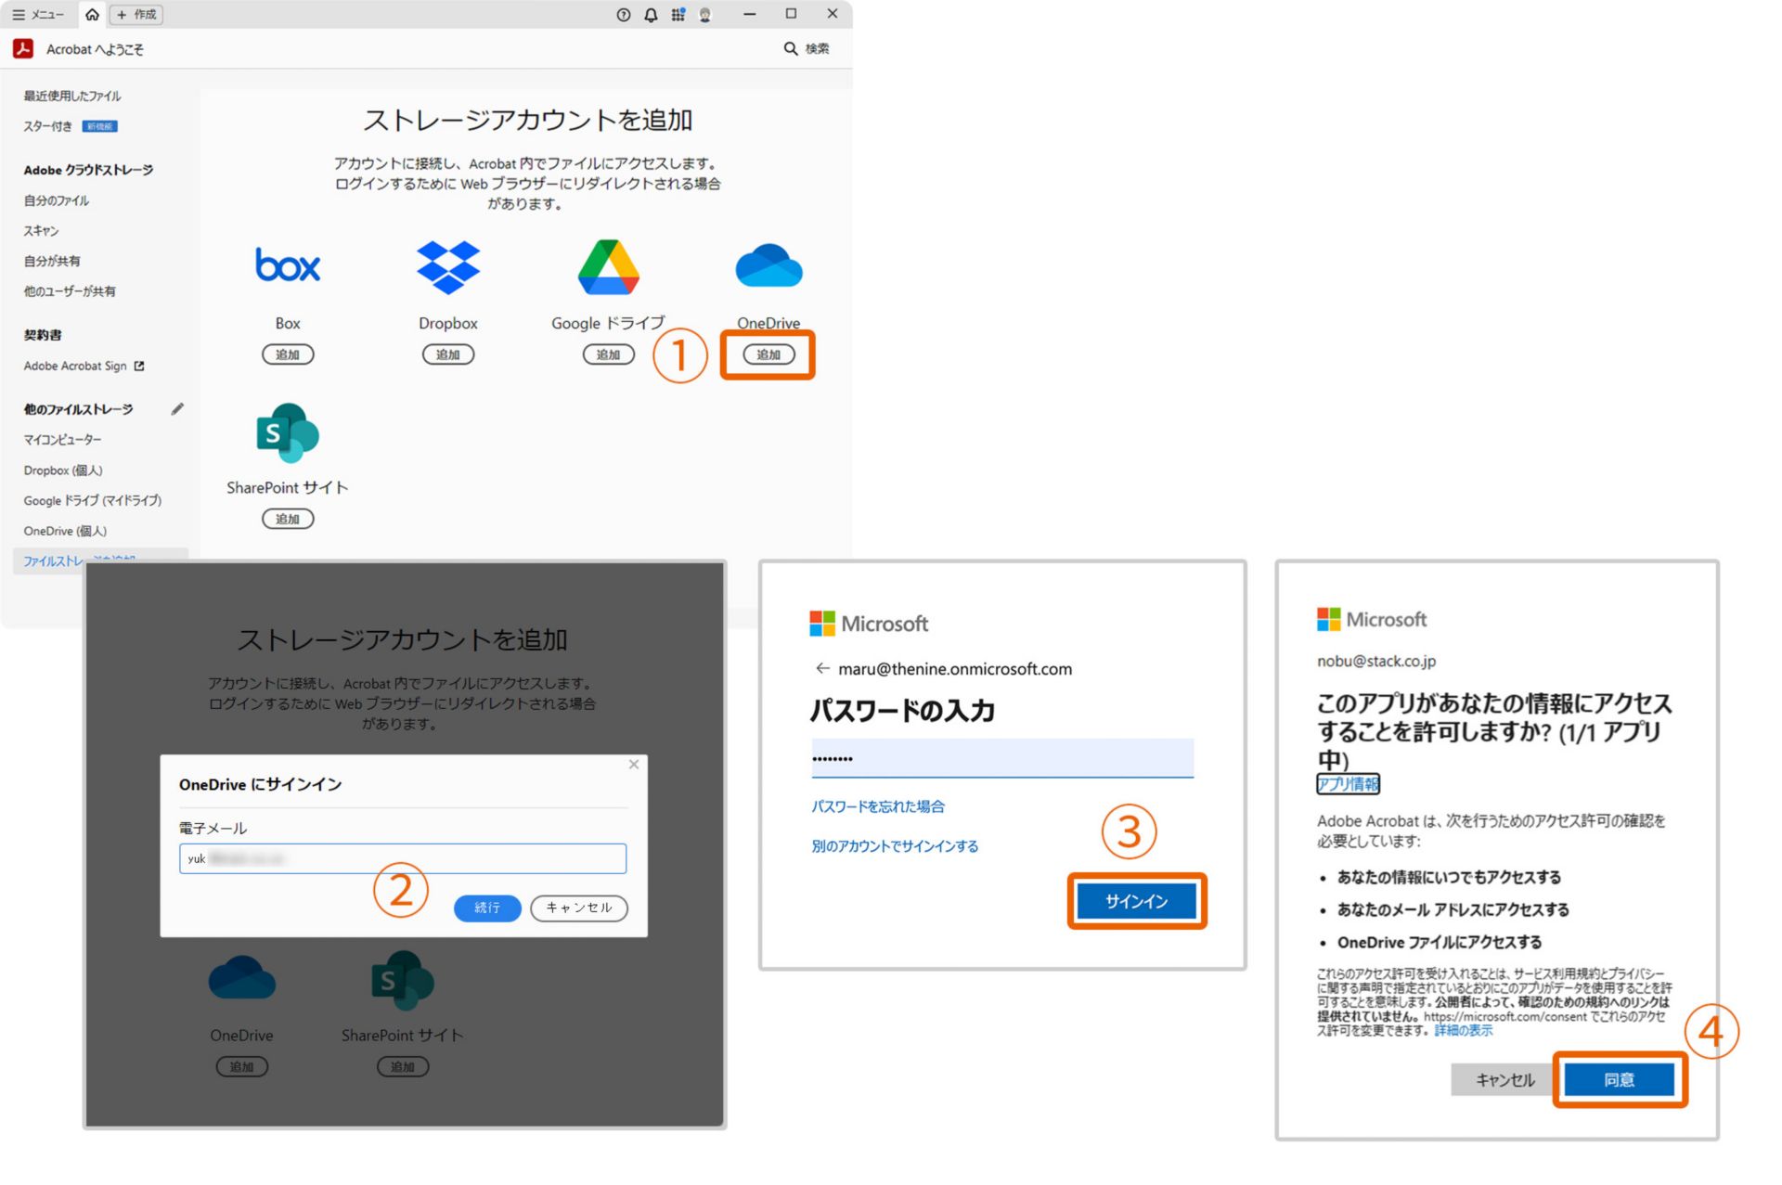Viewport: 1782px width, 1185px height.
Task: Click the Google ドライブ logo icon
Action: coord(609,267)
